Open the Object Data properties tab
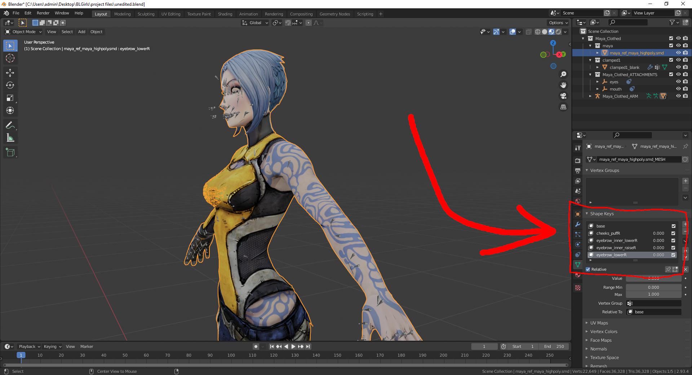 click(578, 265)
